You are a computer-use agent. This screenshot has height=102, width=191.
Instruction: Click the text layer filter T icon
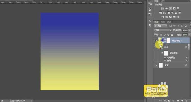pyautogui.click(x=178, y=26)
